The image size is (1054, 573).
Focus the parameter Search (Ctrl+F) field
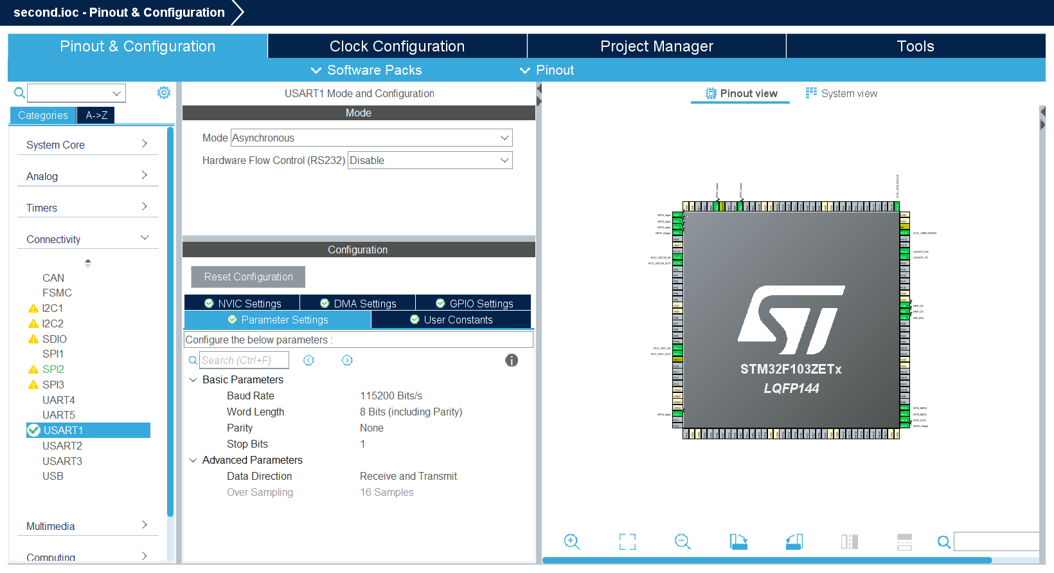tap(244, 360)
